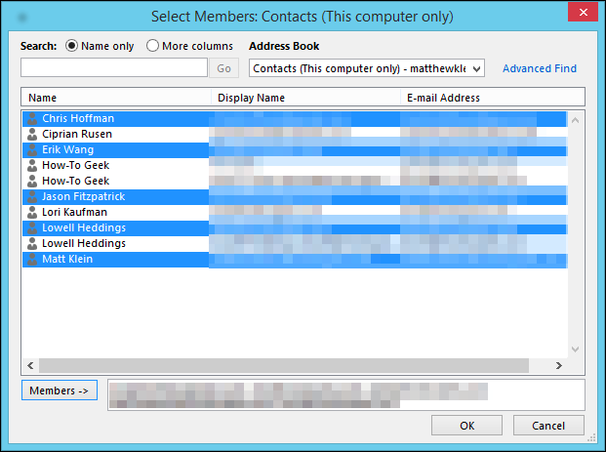Click contact icon beside Ciprian Rusen
The image size is (606, 452).
click(32, 134)
